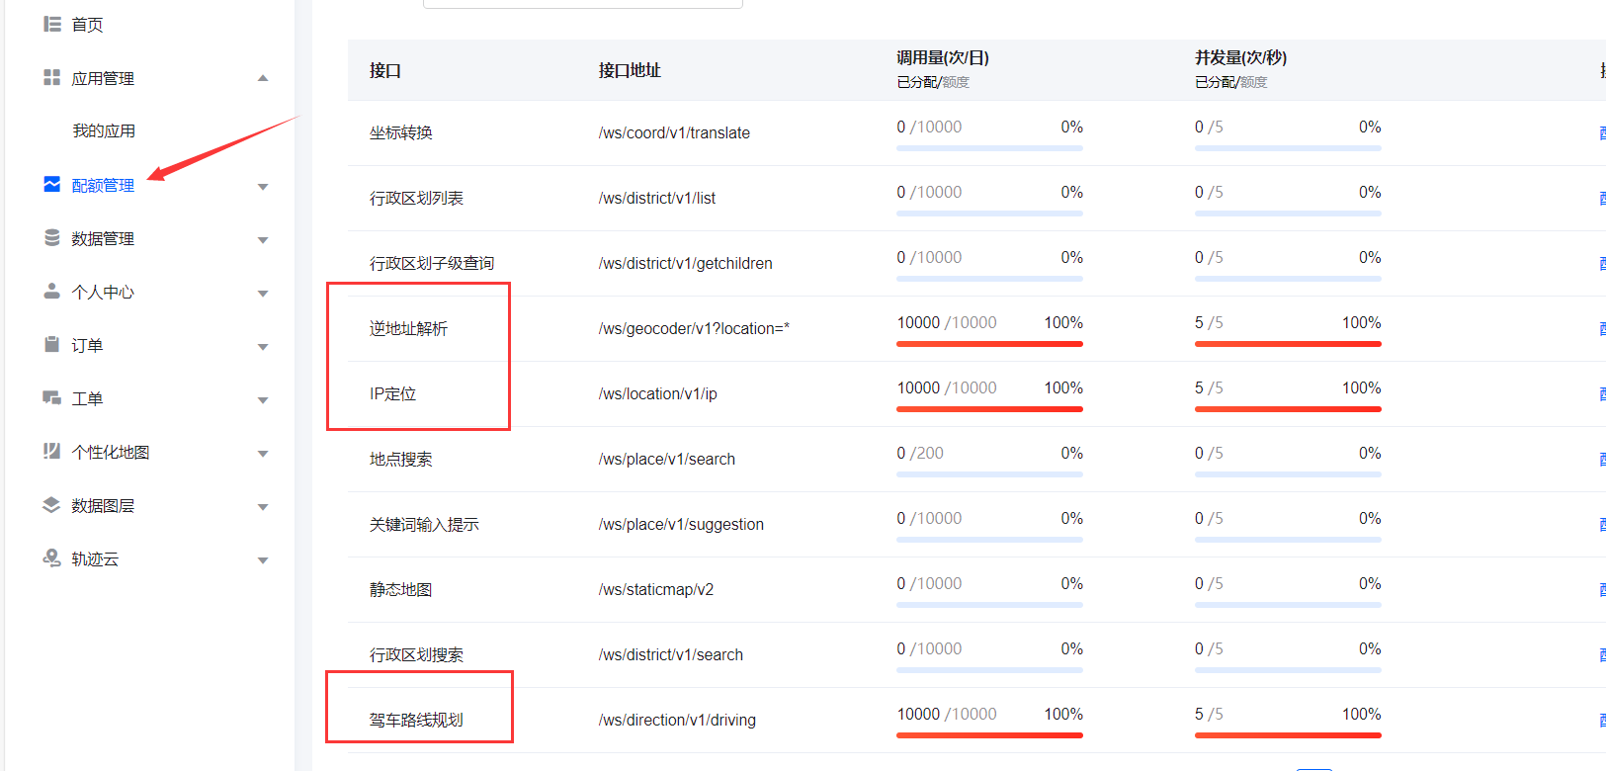Expand the 轨迹云 dropdown arrow
Viewport: 1606px width, 771px height.
coord(263,559)
